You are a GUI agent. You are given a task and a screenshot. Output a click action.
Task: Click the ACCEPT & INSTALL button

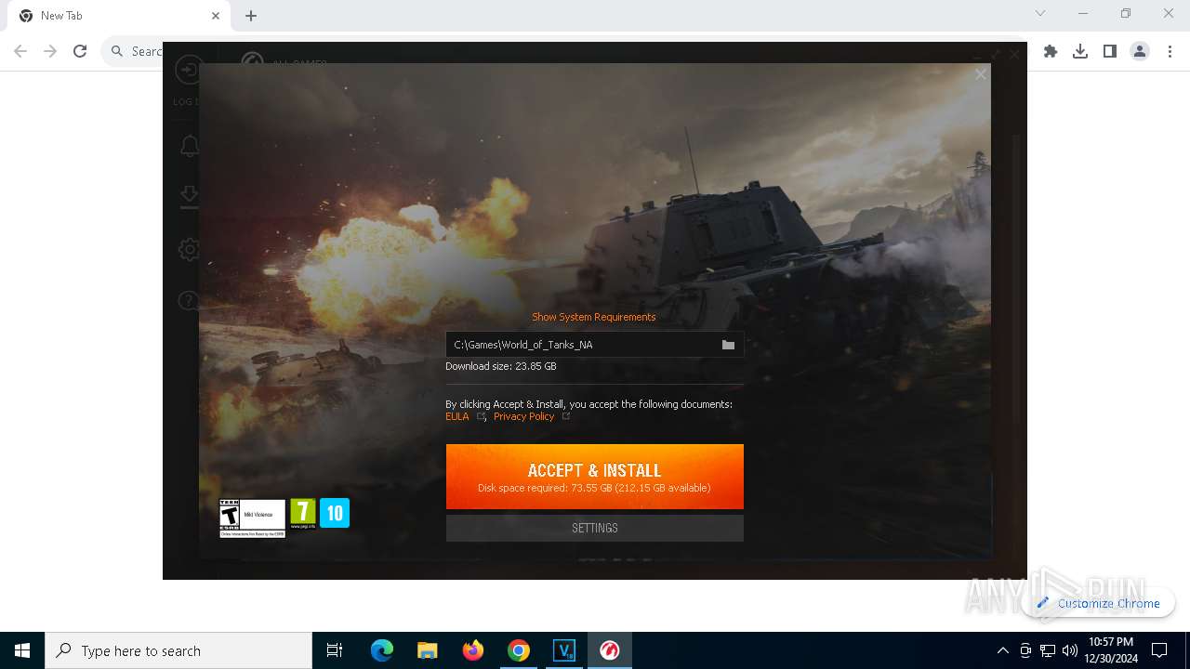coord(594,477)
